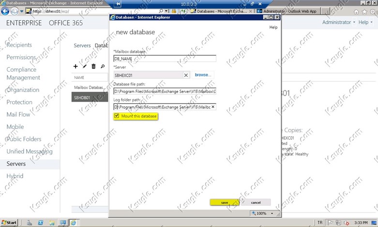Viewport: 378px width, 227px height.
Task: Click the TR language indicator in tray
Action: tap(319, 223)
